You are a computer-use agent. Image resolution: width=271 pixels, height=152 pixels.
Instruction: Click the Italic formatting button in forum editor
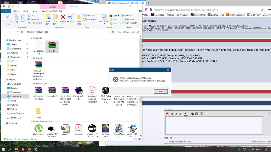[x=176, y=114]
